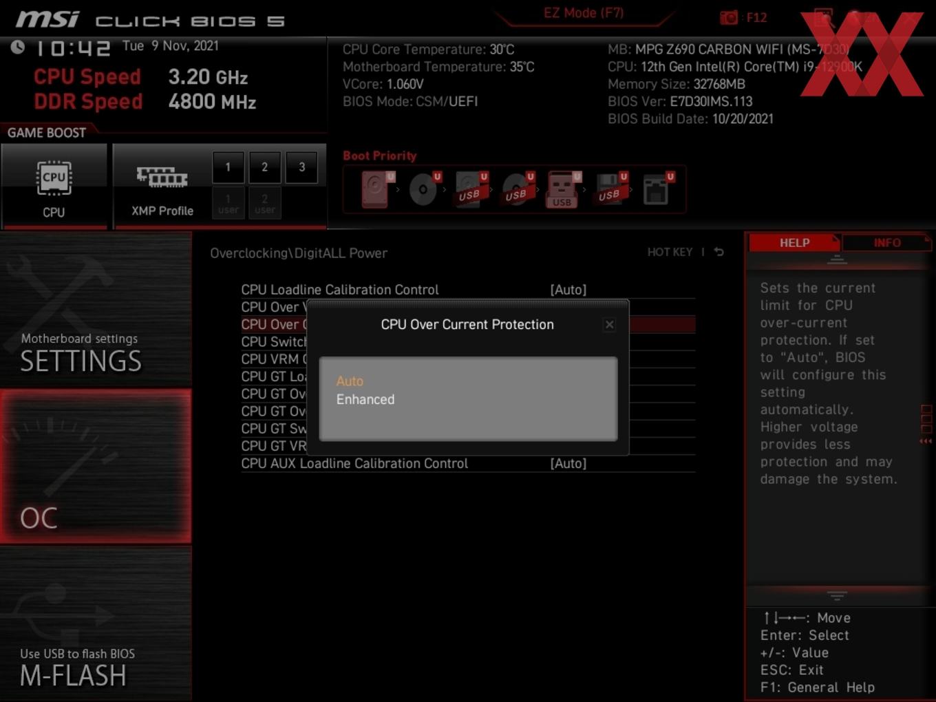
Task: Select the CPU Loadline Calibration Control row
Action: click(x=468, y=290)
